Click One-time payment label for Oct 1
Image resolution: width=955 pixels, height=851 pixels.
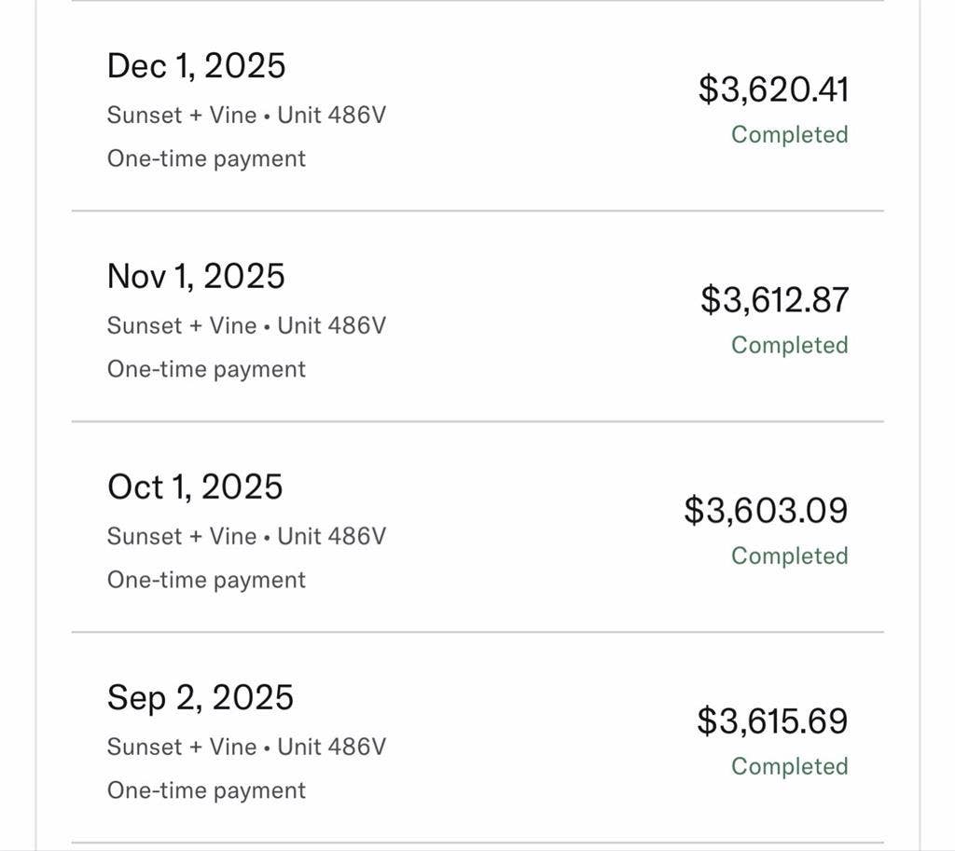tap(206, 580)
